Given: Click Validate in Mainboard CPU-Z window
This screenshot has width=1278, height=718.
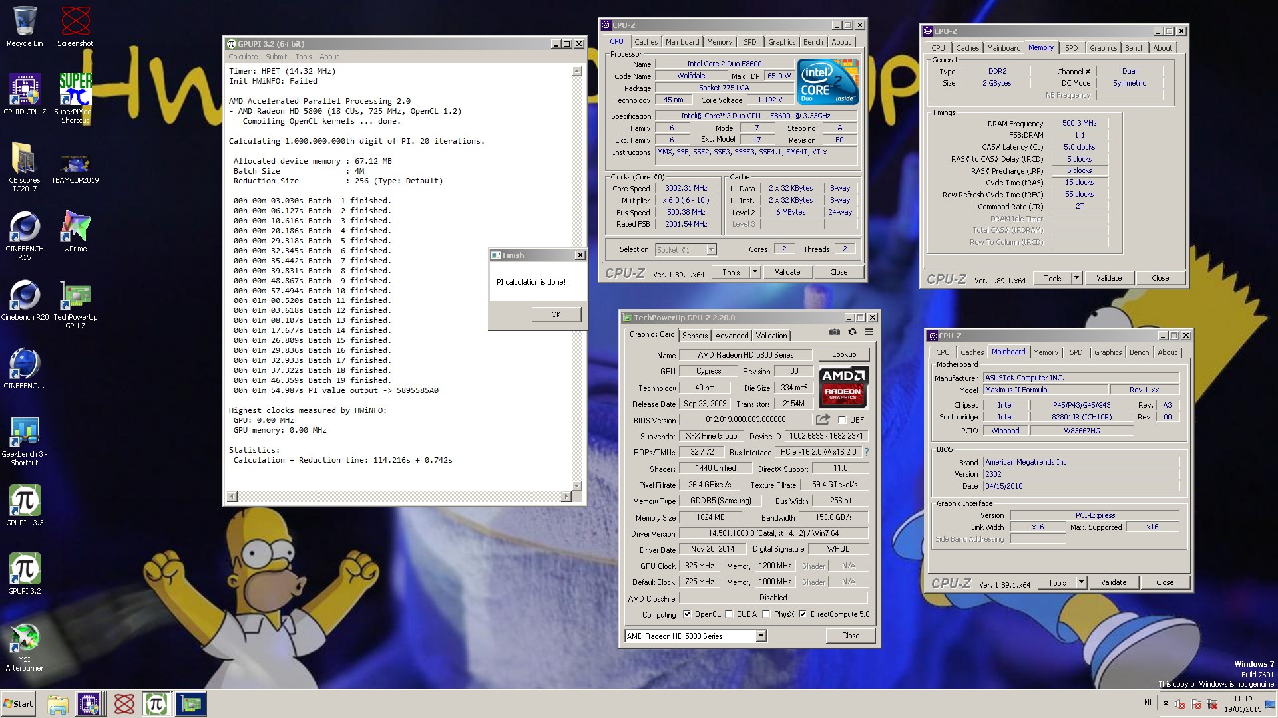Looking at the screenshot, I should pyautogui.click(x=1114, y=582).
